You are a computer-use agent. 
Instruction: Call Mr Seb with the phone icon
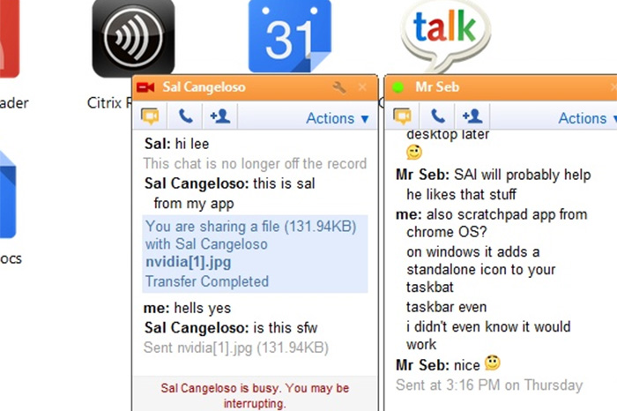tap(437, 116)
